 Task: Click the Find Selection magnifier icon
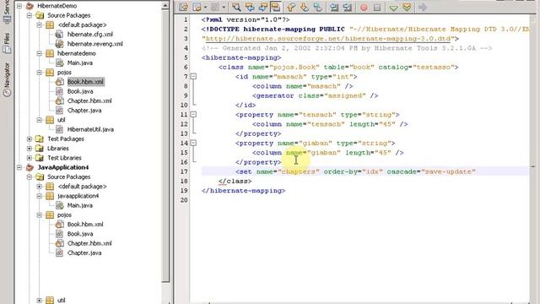point(236,8)
